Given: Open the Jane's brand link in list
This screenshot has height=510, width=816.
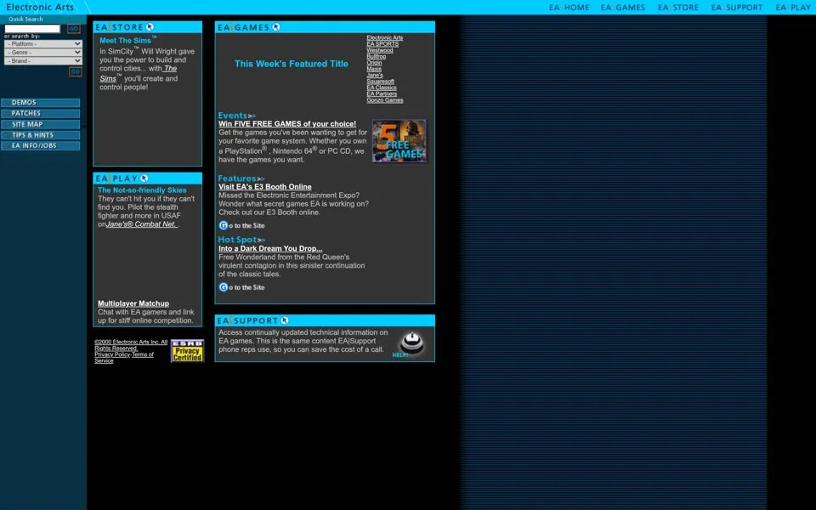Looking at the screenshot, I should 375,75.
